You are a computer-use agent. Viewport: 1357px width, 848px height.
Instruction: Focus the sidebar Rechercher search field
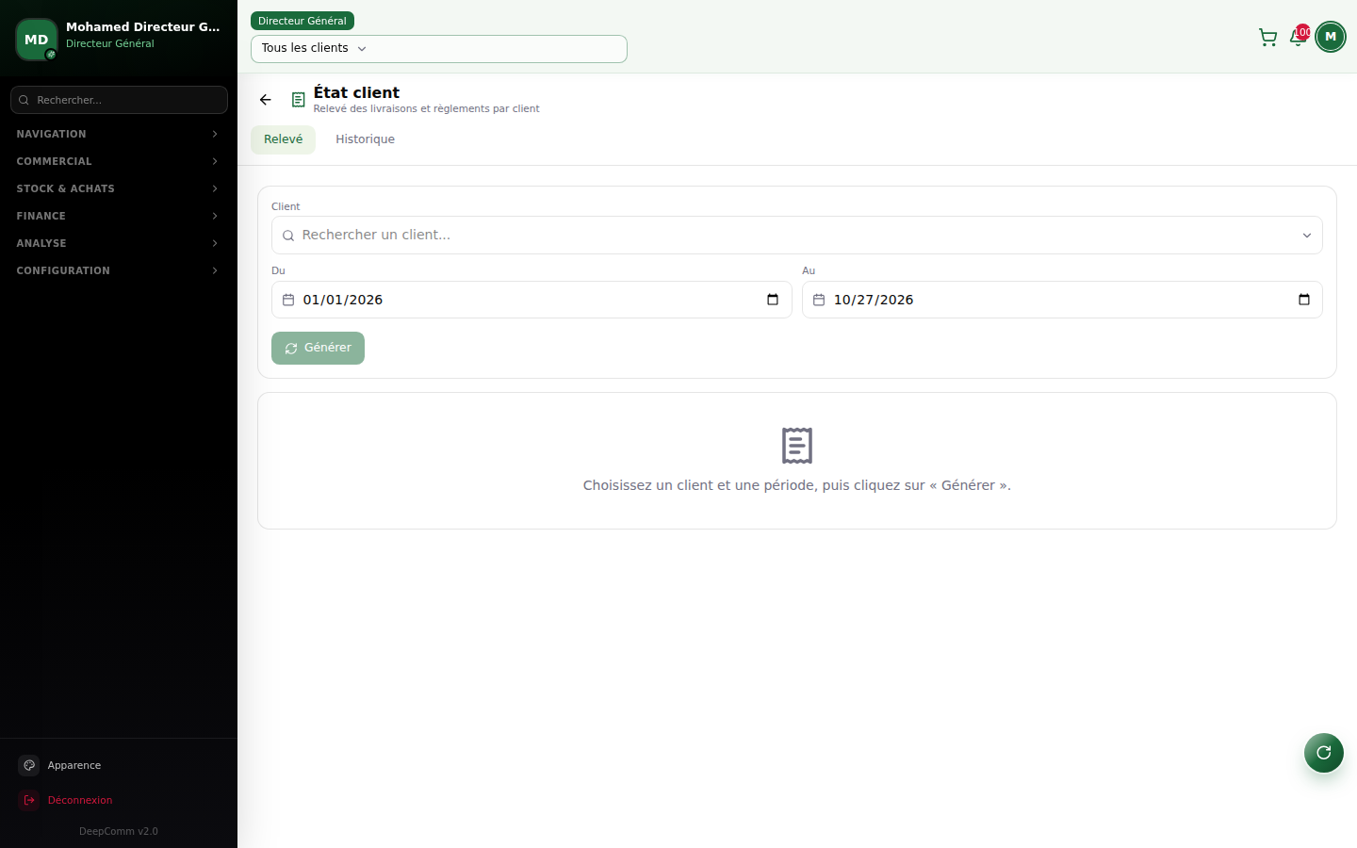(x=119, y=100)
